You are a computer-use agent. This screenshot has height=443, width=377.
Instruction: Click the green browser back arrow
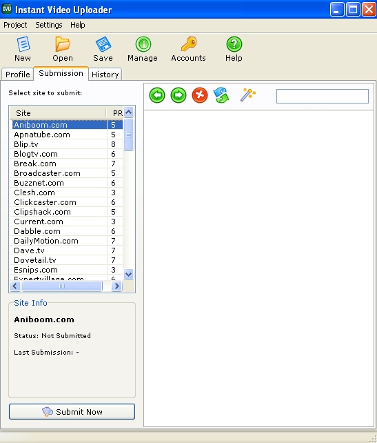coord(157,95)
